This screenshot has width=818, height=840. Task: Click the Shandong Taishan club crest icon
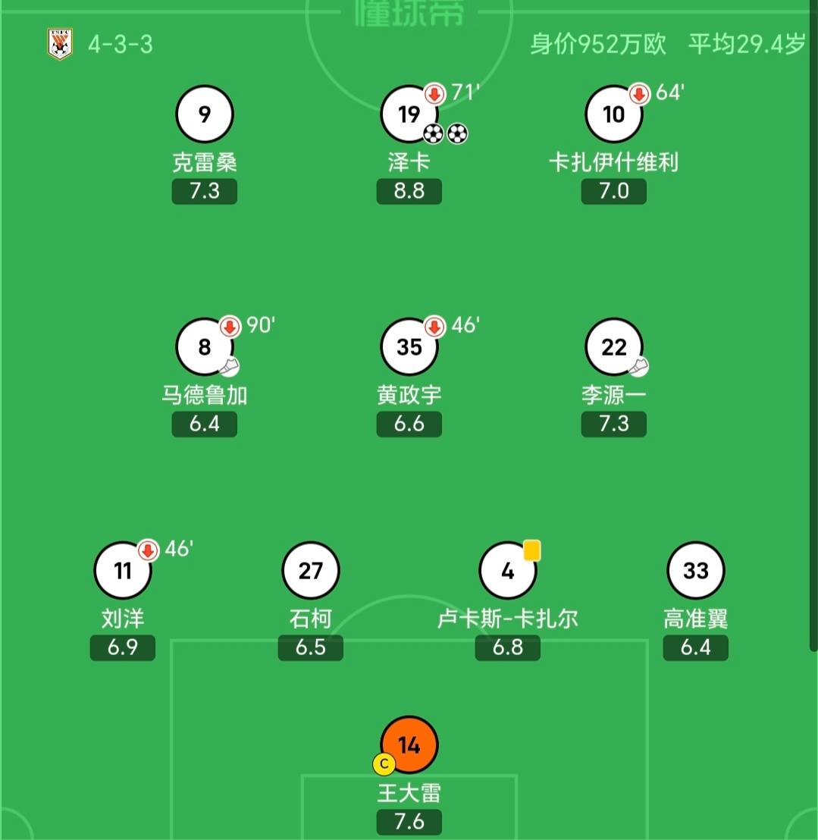(x=59, y=44)
